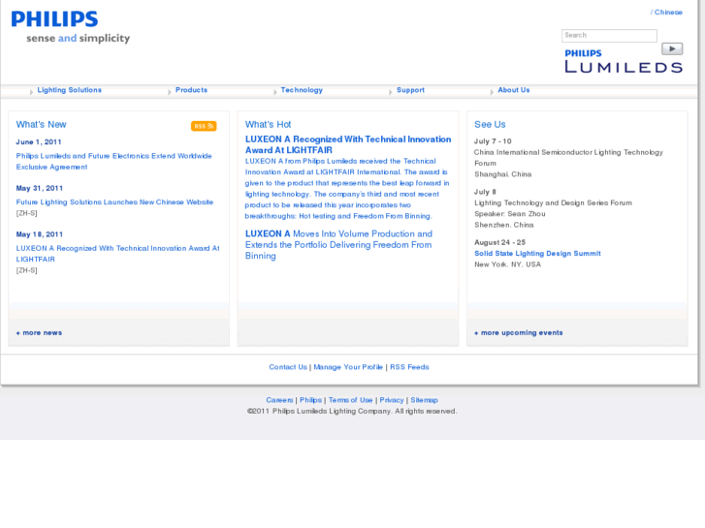Click Lighting Technology and Design Series Forum
The width and height of the screenshot is (705, 528).
553,203
